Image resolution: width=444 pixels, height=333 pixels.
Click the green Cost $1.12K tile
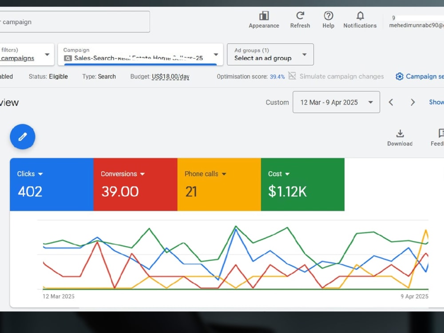303,184
